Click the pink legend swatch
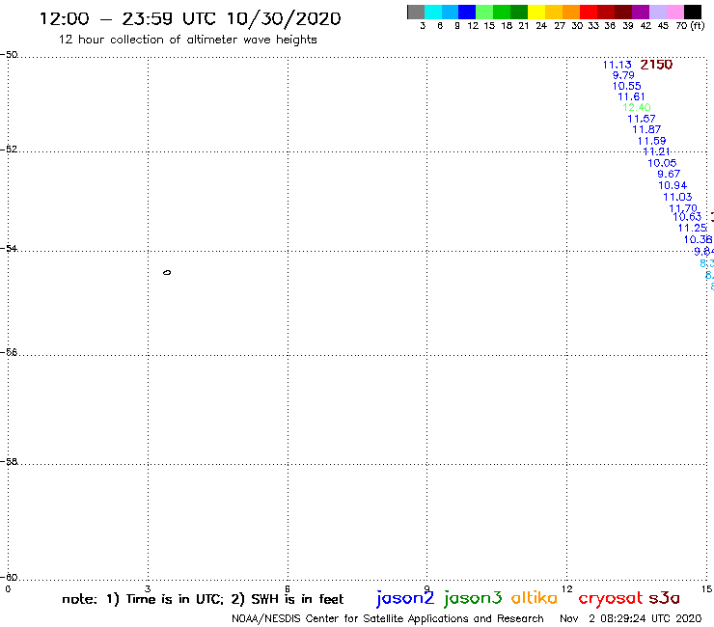 point(674,12)
